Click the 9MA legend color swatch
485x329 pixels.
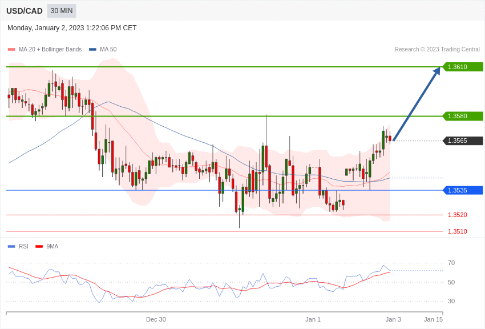(39, 246)
